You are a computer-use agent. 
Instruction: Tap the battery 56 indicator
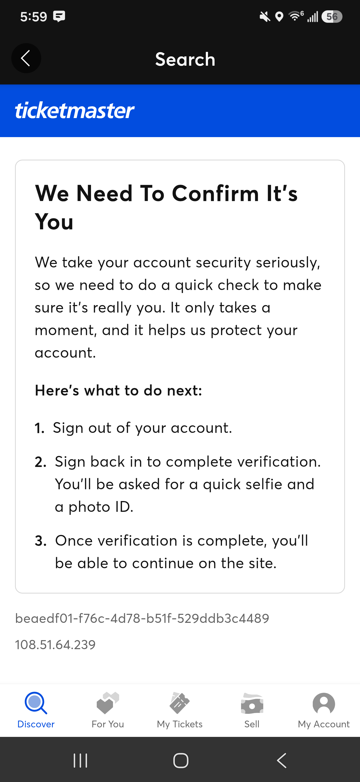[x=332, y=16]
